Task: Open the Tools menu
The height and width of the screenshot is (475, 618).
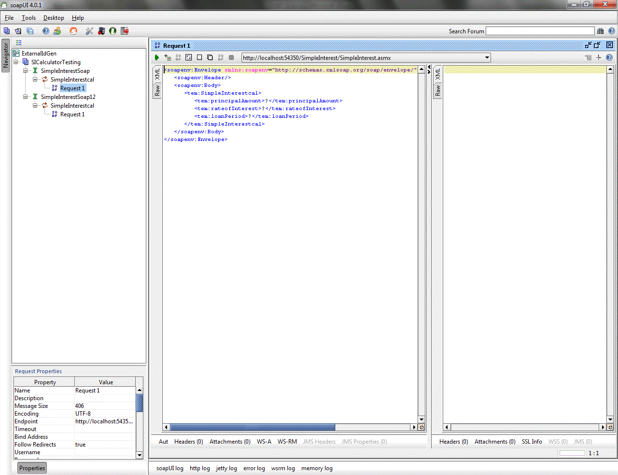Action: (x=28, y=18)
